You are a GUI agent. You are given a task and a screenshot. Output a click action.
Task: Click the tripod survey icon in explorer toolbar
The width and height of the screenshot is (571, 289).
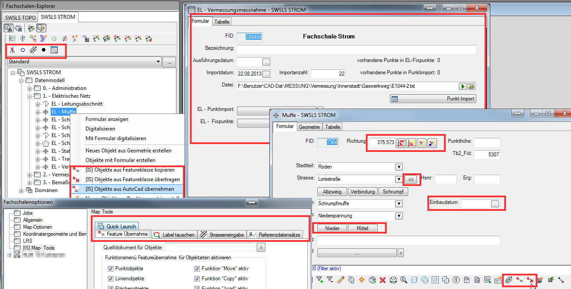[13, 50]
